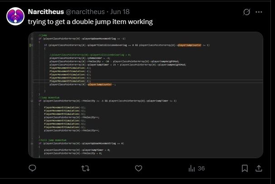Click the Narcitheus display name

pos(46,12)
